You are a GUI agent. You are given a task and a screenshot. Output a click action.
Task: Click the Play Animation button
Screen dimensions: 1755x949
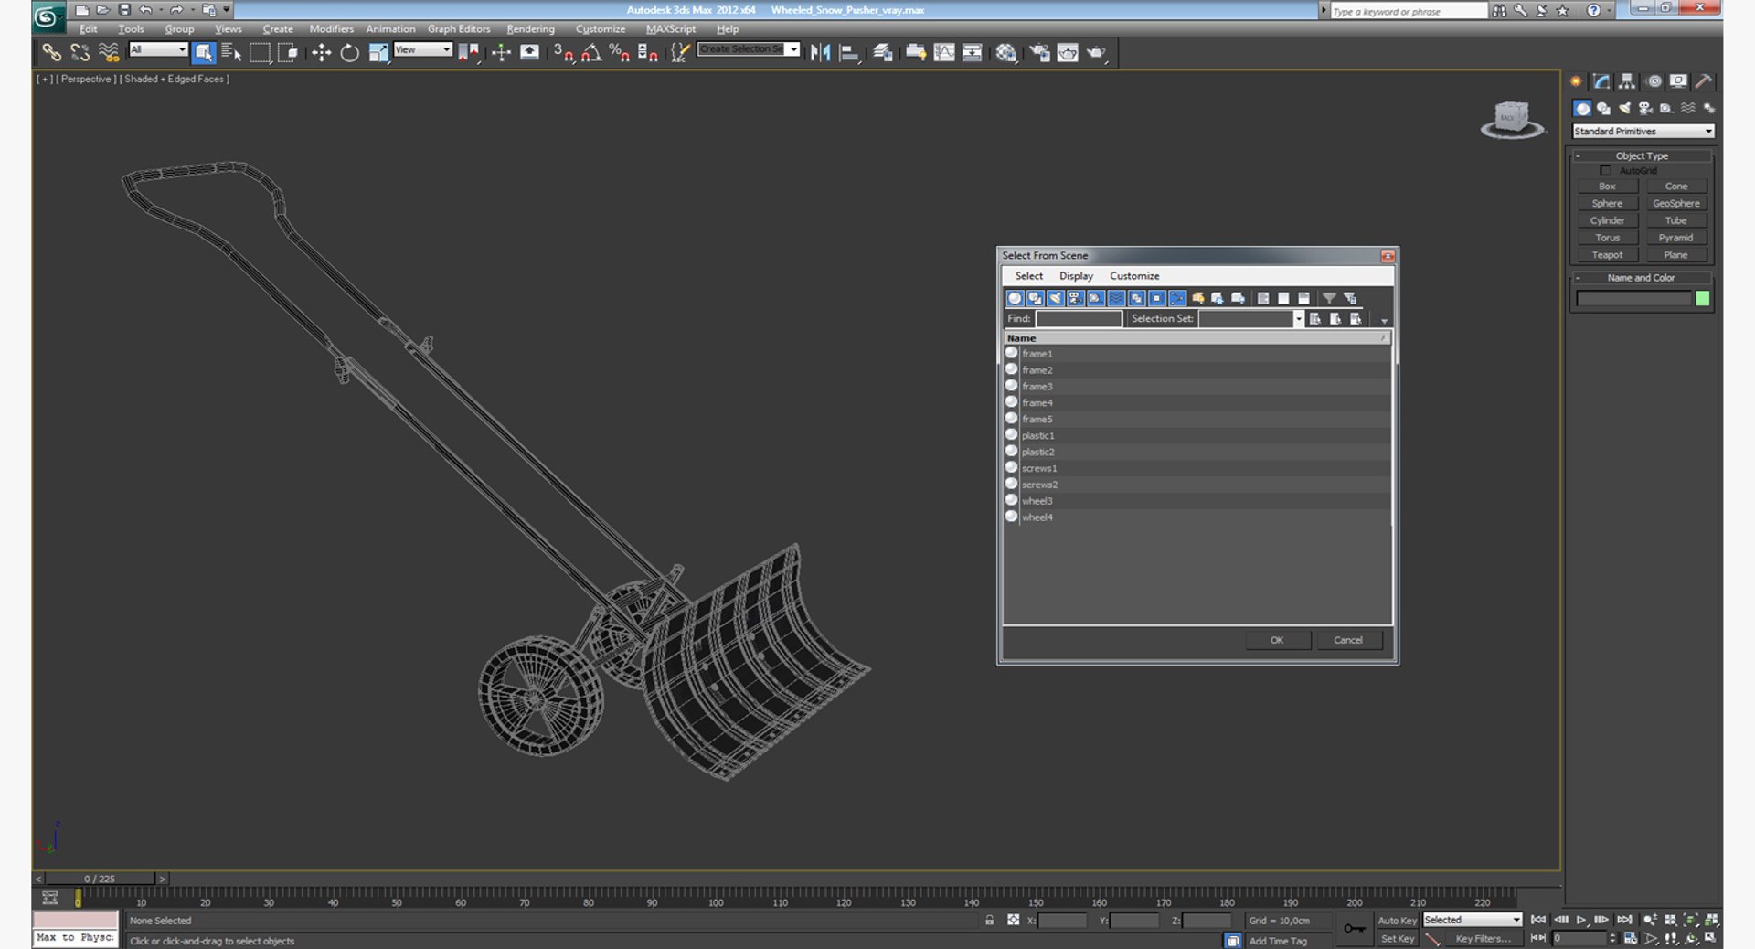pyautogui.click(x=1580, y=920)
